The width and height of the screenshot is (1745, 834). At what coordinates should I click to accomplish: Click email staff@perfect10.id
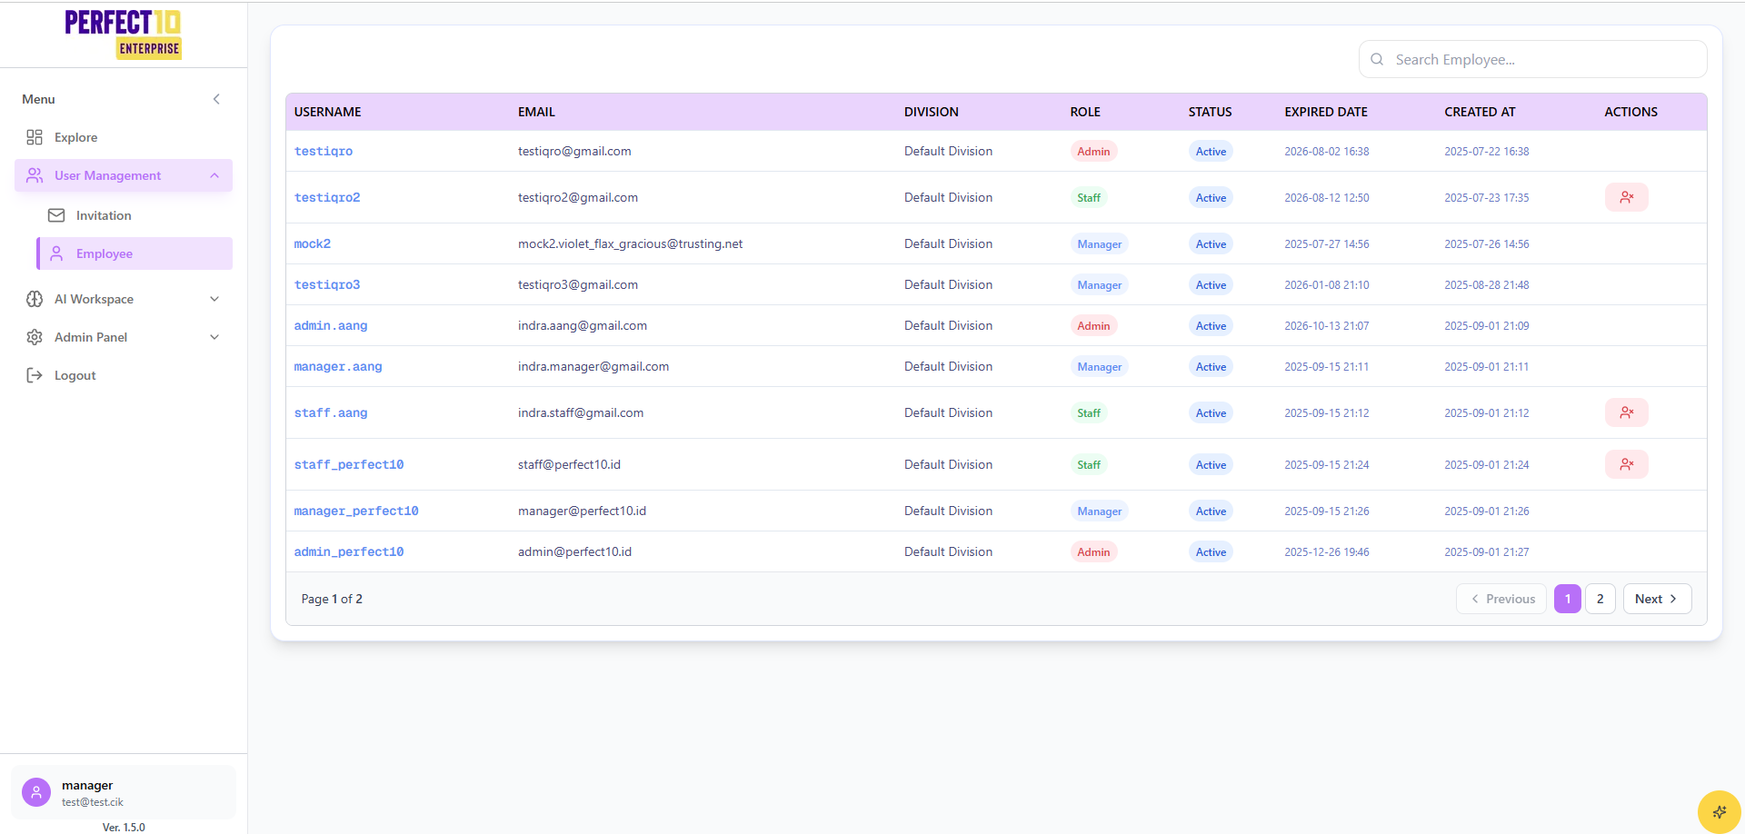click(569, 464)
